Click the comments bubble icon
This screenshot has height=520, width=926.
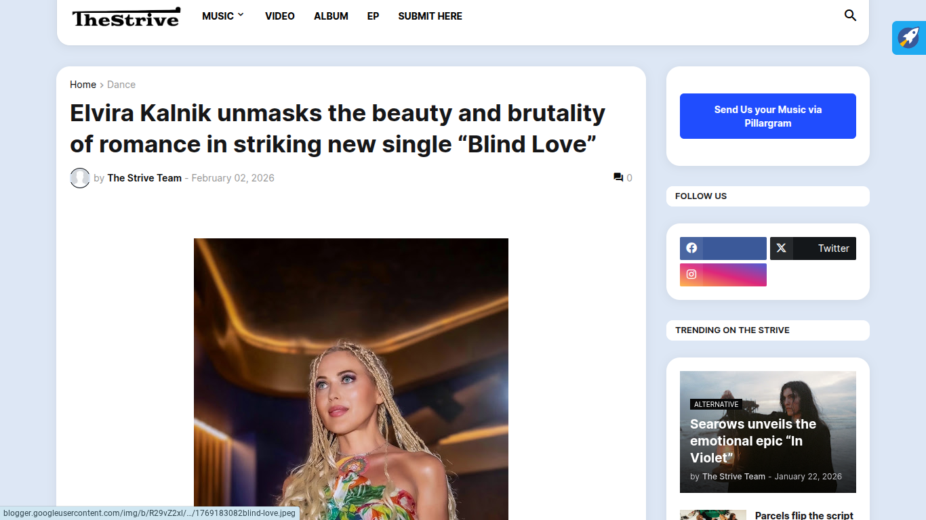[x=618, y=177]
